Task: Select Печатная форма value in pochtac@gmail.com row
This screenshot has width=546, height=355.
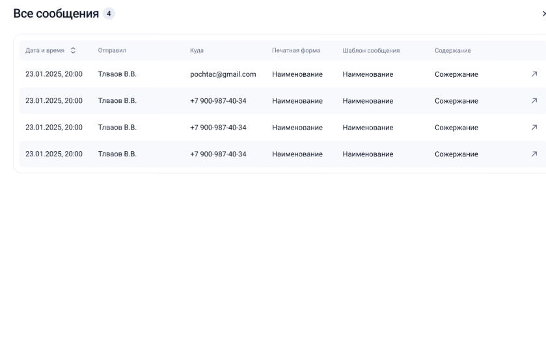Action: tap(297, 74)
